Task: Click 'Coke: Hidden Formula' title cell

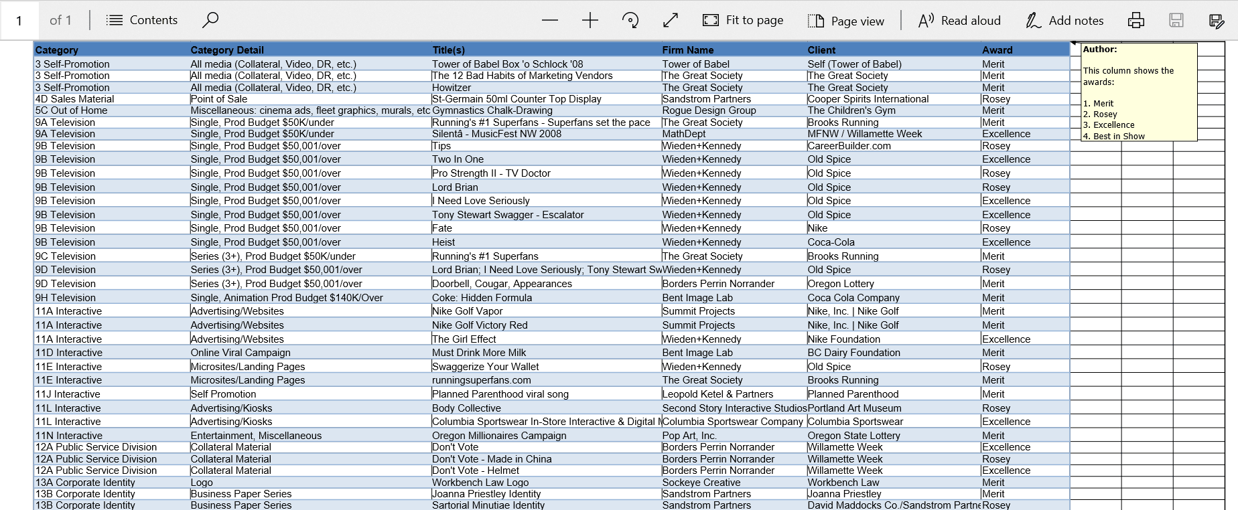Action: (482, 298)
